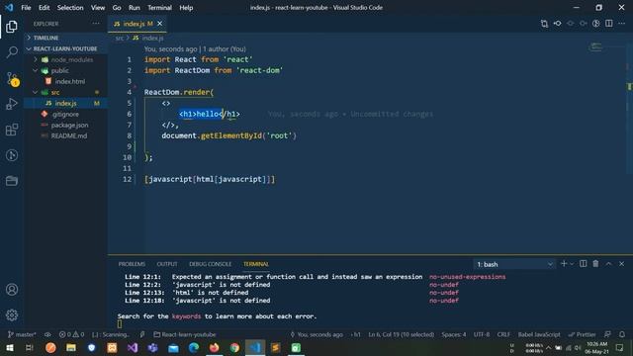This screenshot has height=356, width=633.
Task: Open the Help menu
Action: pos(186,7)
